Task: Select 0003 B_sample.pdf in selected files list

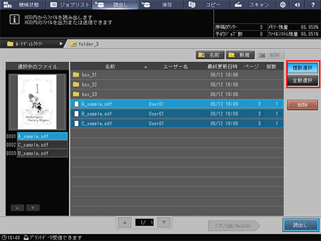Action: pyautogui.click(x=42, y=153)
